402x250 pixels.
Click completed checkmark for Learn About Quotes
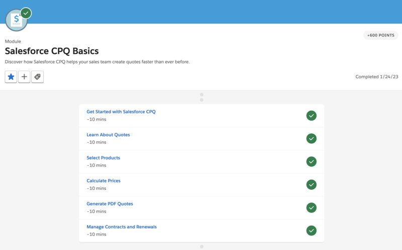pyautogui.click(x=311, y=139)
